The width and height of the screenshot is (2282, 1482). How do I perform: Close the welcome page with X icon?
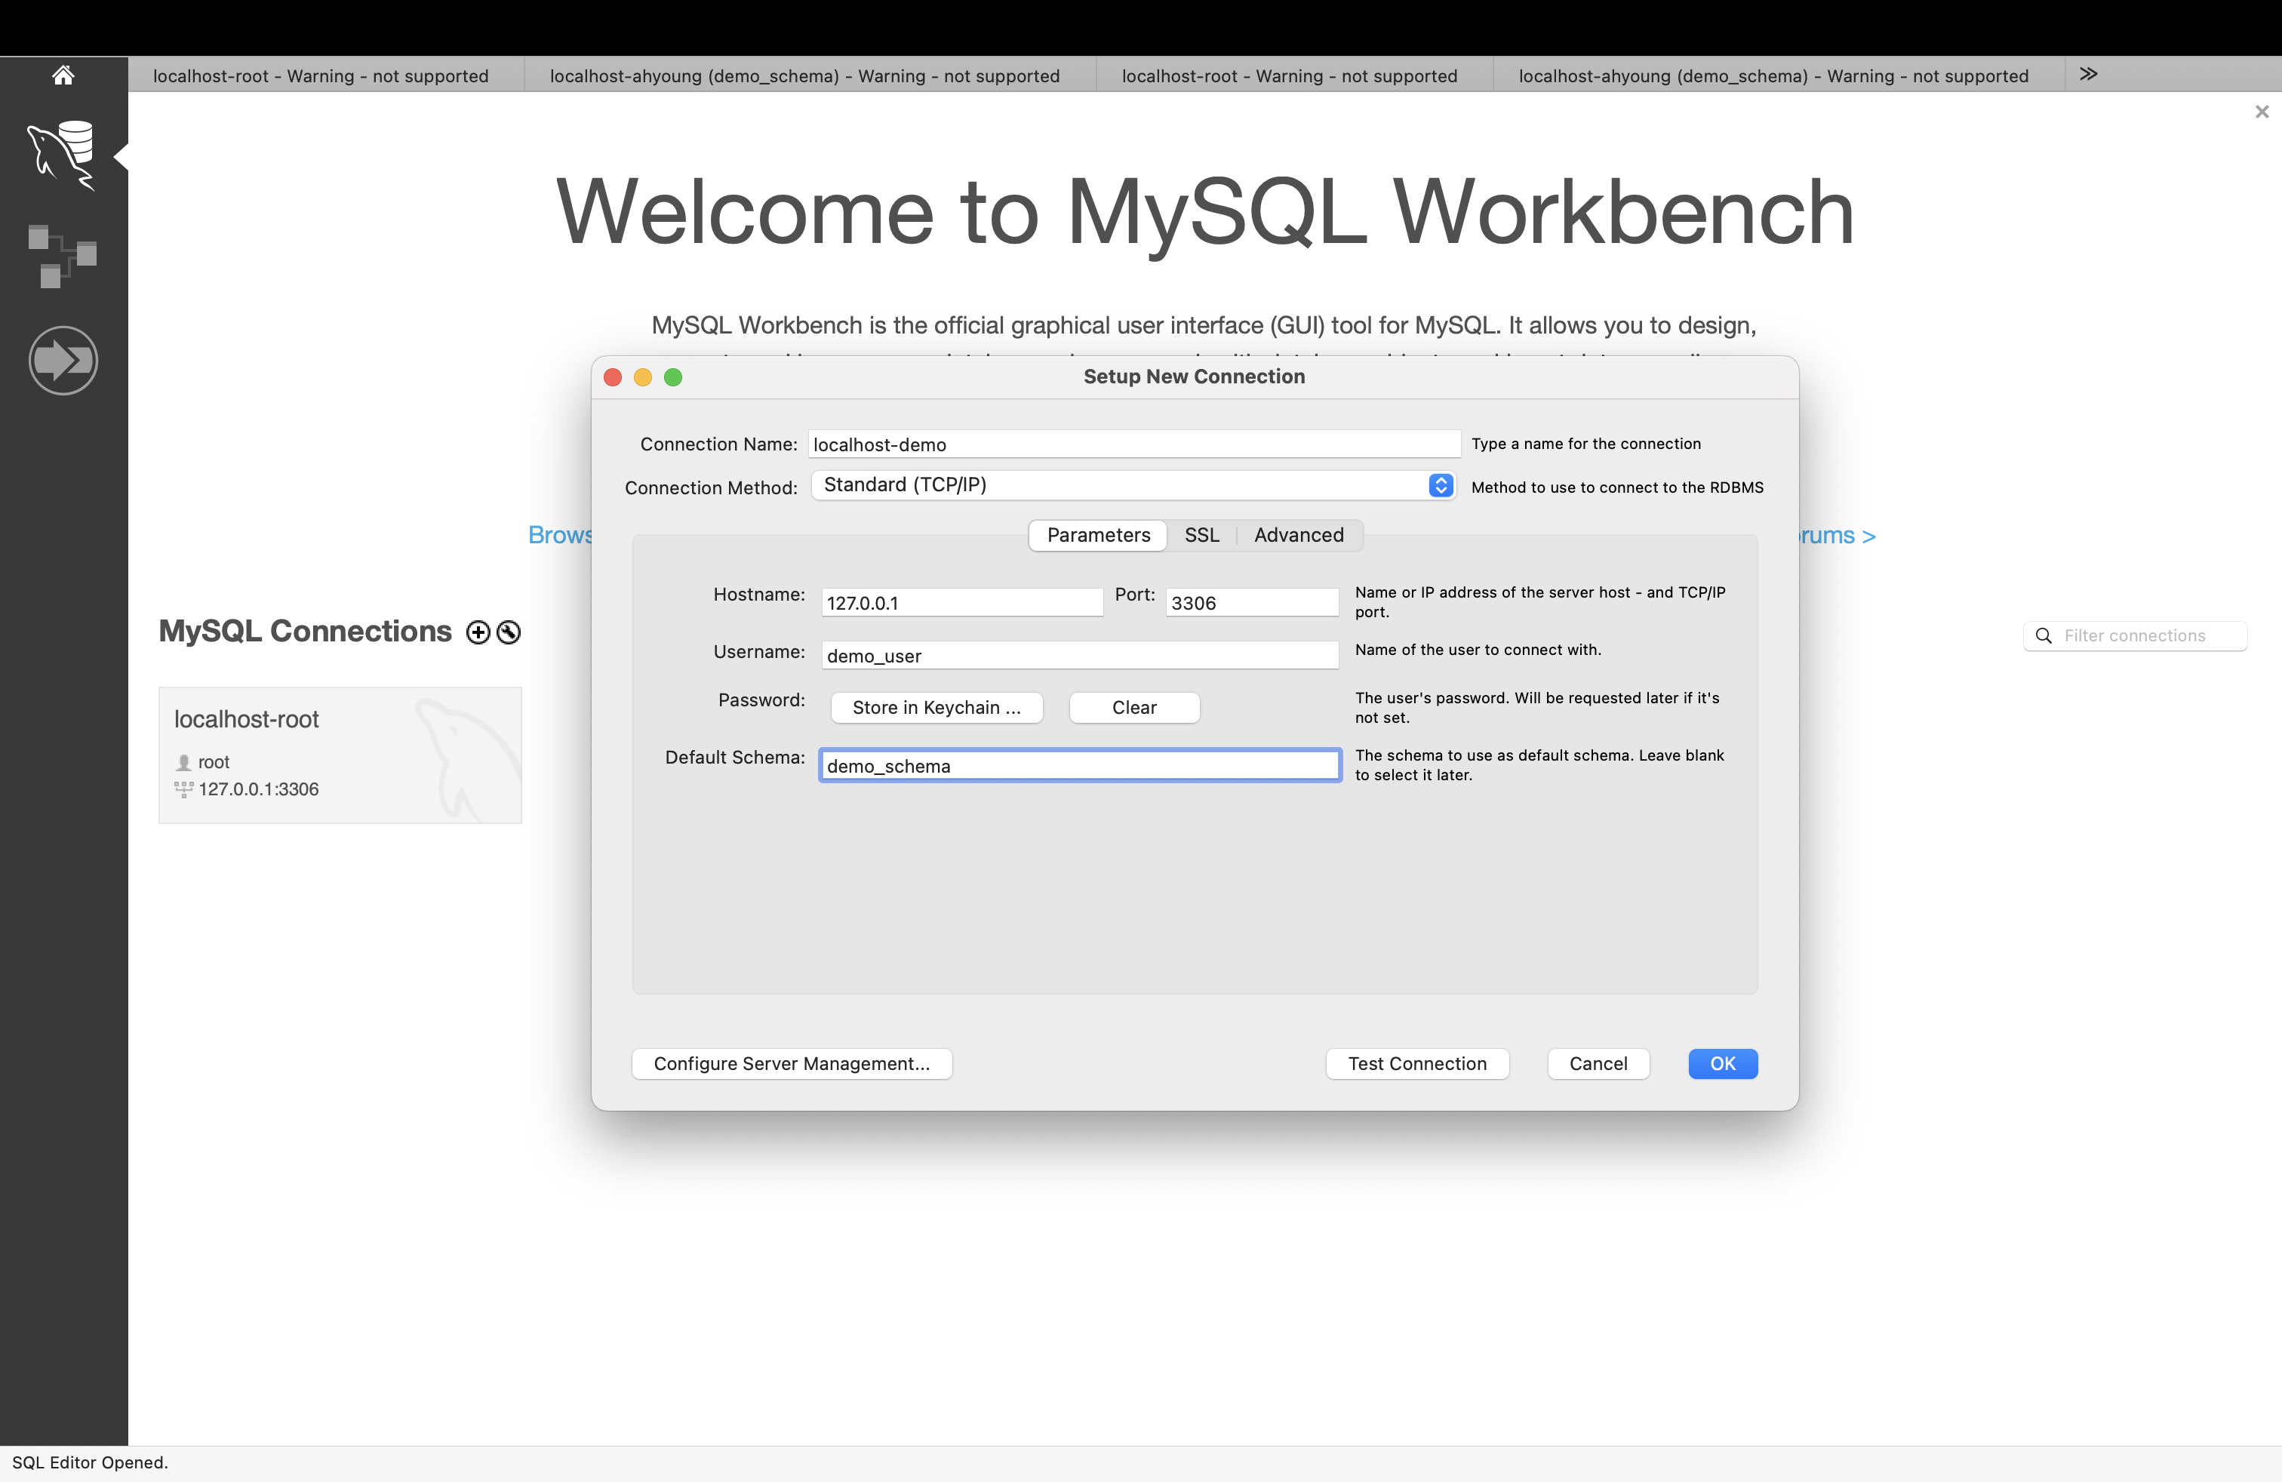pyautogui.click(x=2262, y=111)
